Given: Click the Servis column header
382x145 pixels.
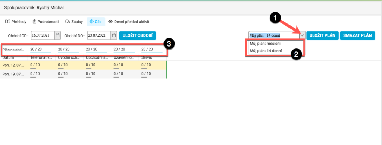Looking at the screenshot, I should [x=147, y=58].
